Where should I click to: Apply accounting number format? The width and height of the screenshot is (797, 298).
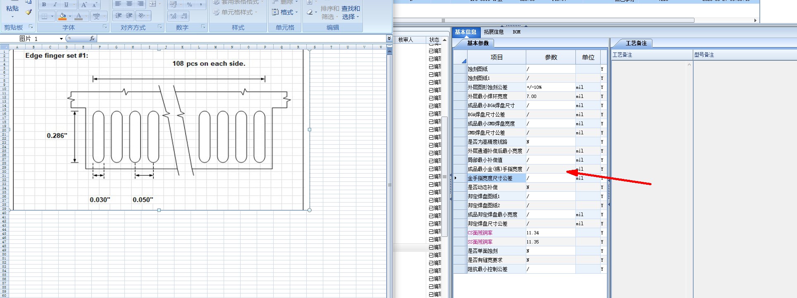click(173, 4)
